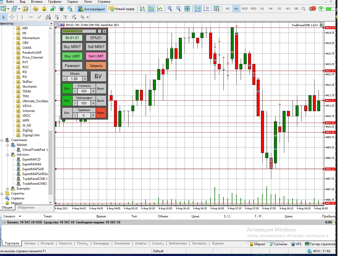Open the account icon with notification badge
This screenshot has width=338, height=256.
tap(312, 9)
